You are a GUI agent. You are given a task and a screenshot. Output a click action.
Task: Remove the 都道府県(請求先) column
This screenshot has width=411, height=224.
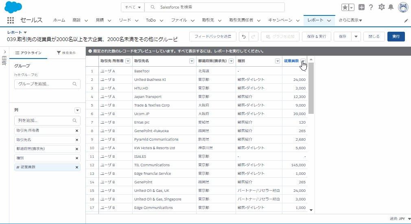(77, 149)
